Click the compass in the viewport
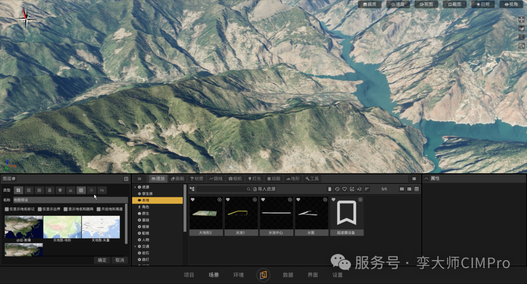 (26, 19)
